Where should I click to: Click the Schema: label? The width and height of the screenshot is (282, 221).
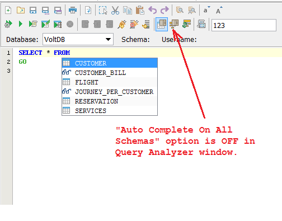[x=135, y=39]
